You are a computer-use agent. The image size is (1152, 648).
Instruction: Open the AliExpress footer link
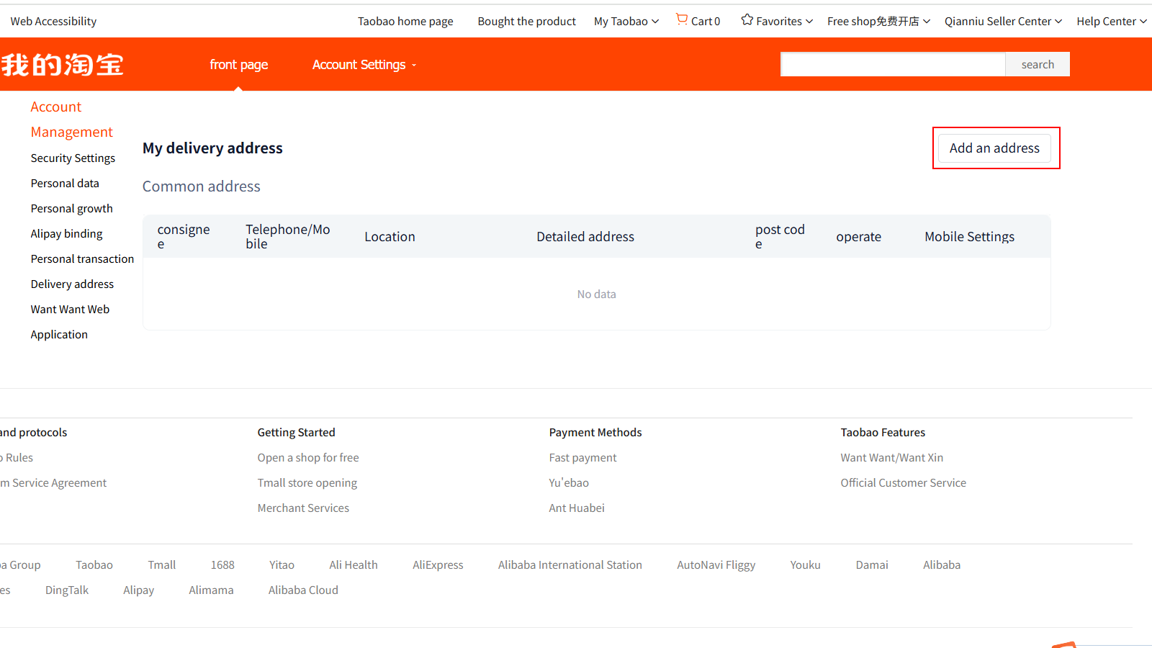(x=438, y=565)
